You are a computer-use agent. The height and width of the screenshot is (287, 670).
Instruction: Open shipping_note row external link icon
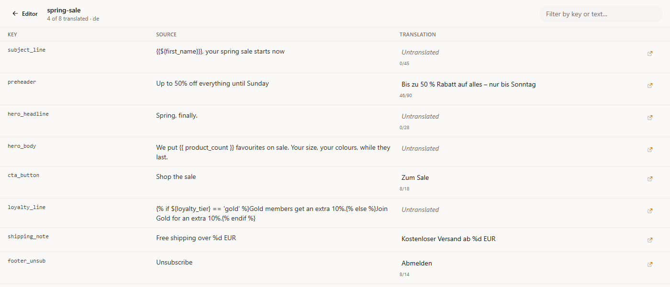click(x=649, y=240)
